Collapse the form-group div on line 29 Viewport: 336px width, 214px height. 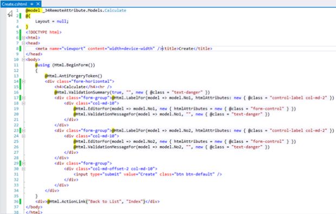pyautogui.click(x=23, y=163)
